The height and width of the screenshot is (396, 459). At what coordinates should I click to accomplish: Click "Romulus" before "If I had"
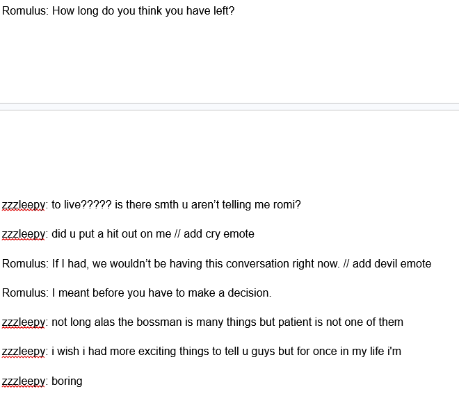pyautogui.click(x=24, y=264)
